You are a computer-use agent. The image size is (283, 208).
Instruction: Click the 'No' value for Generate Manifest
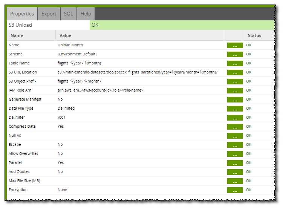pyautogui.click(x=60, y=99)
